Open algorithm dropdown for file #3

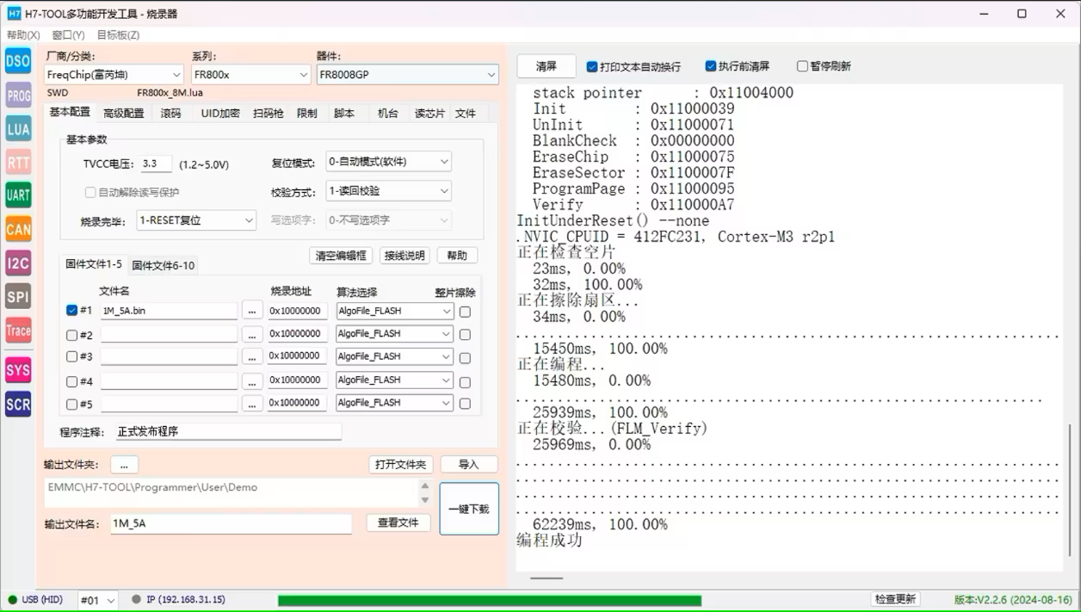coord(394,356)
